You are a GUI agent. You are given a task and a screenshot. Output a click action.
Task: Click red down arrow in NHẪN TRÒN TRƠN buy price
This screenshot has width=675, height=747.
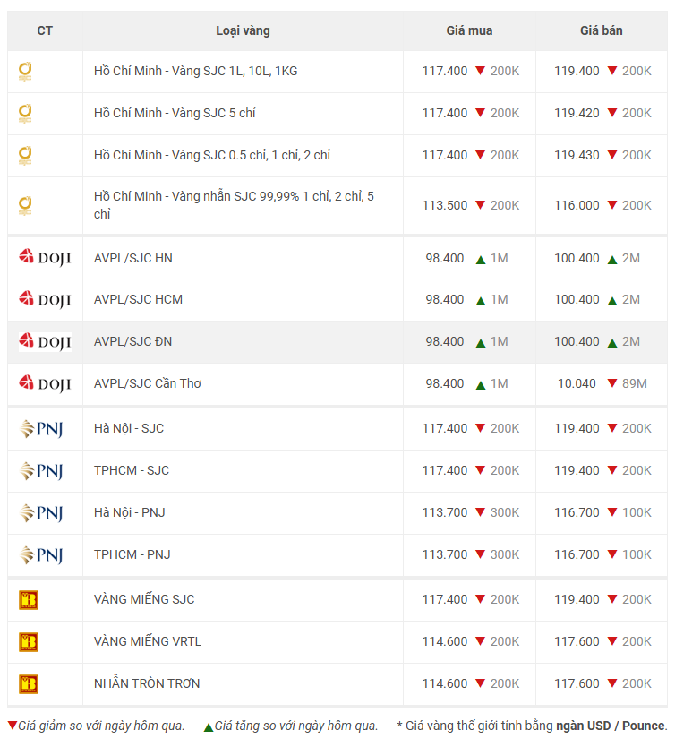(x=481, y=683)
